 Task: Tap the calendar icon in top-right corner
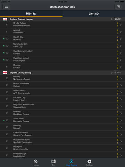(118, 7)
